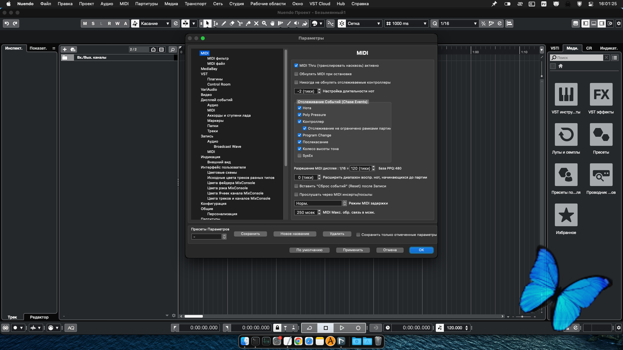Select the Object Selection arrow tool
Screen dimensions: 623x350
[208, 23]
